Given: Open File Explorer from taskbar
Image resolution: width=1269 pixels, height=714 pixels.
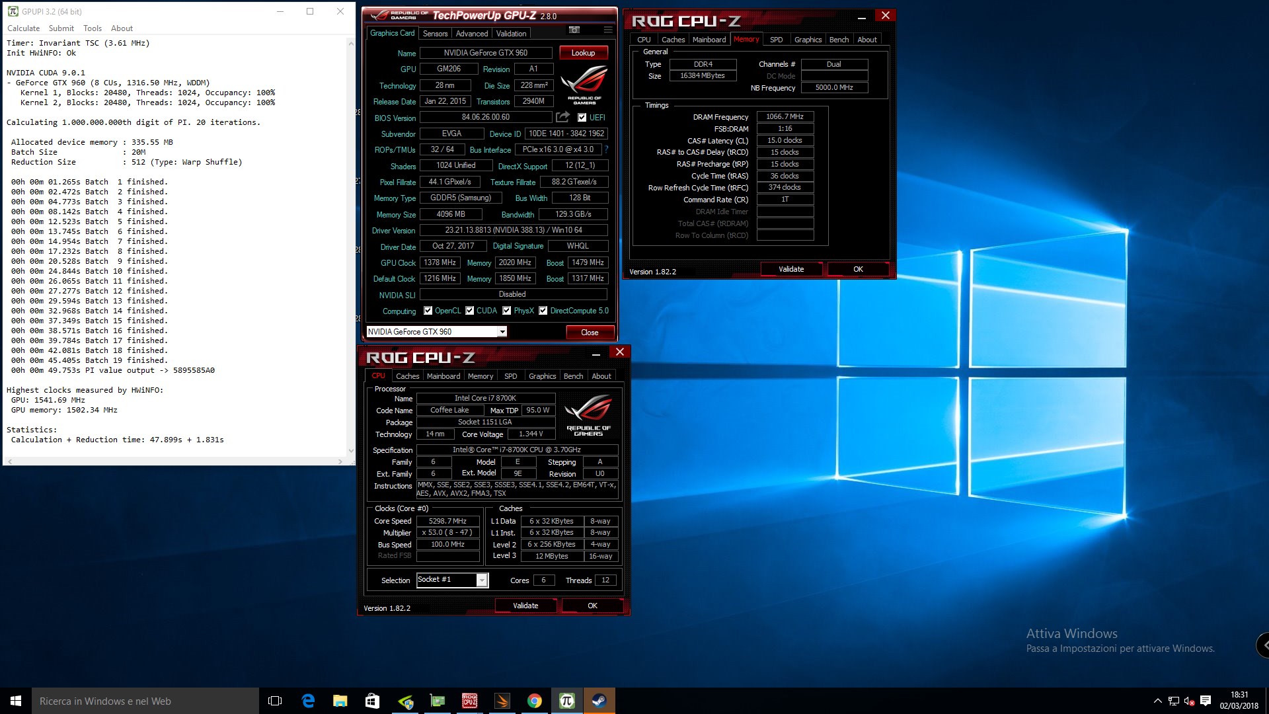Looking at the screenshot, I should [x=340, y=701].
